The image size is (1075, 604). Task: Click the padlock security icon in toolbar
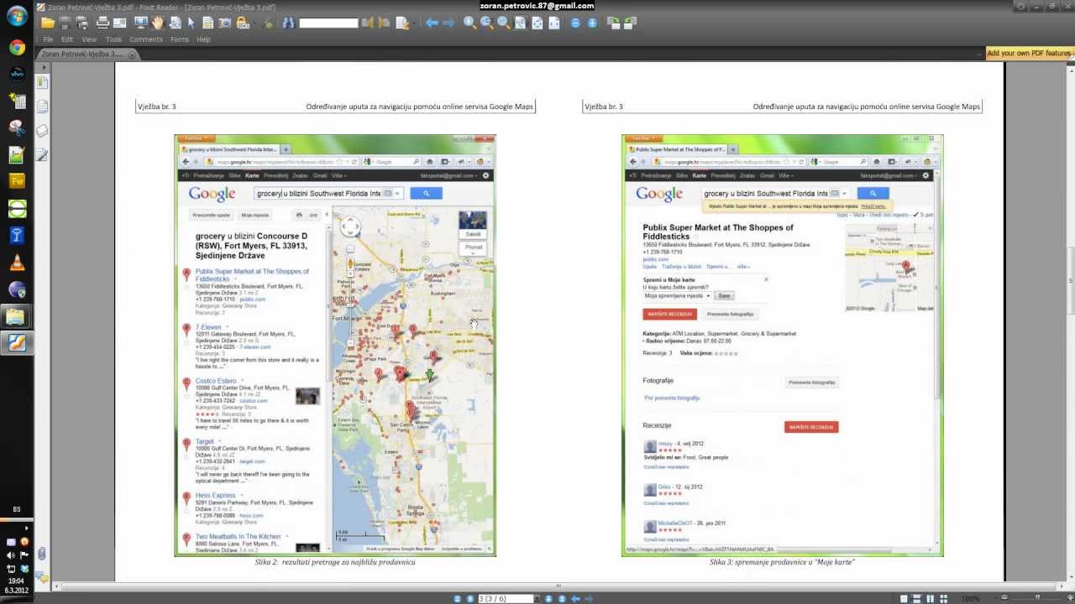tap(242, 23)
